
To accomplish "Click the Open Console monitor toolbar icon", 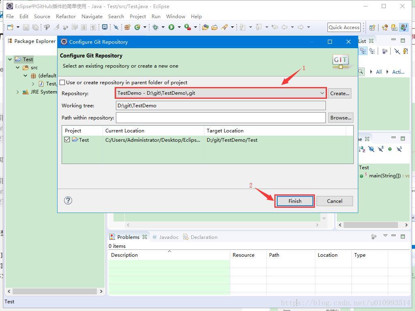I will point(105,27).
